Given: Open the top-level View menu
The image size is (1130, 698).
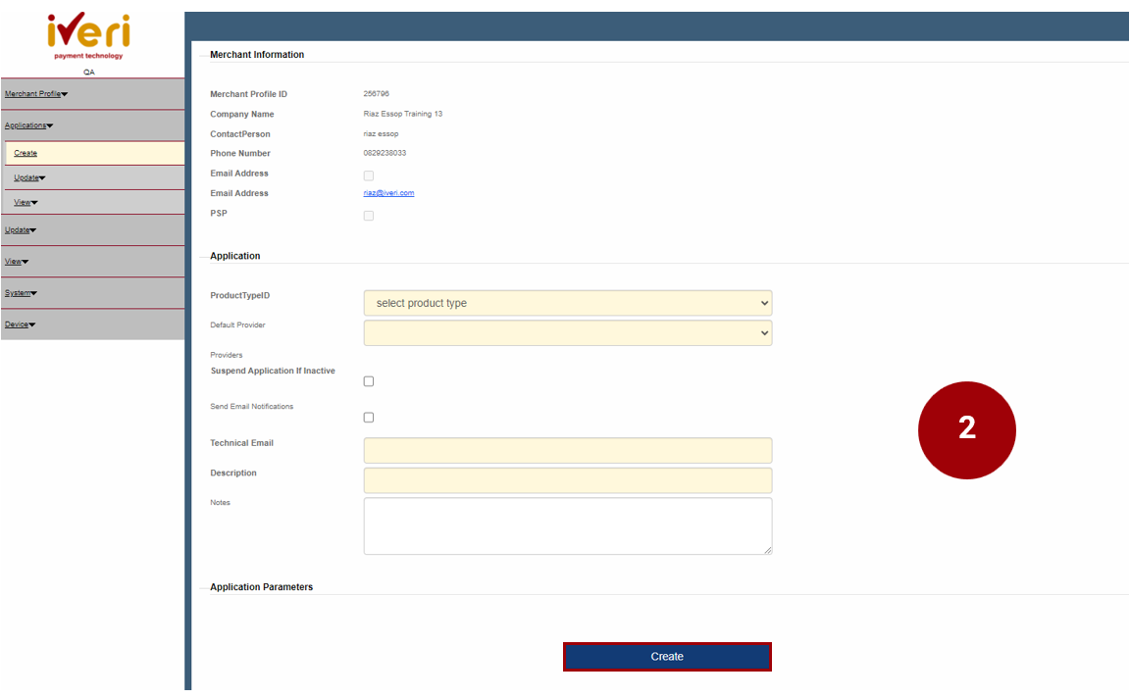Looking at the screenshot, I should click(x=16, y=262).
